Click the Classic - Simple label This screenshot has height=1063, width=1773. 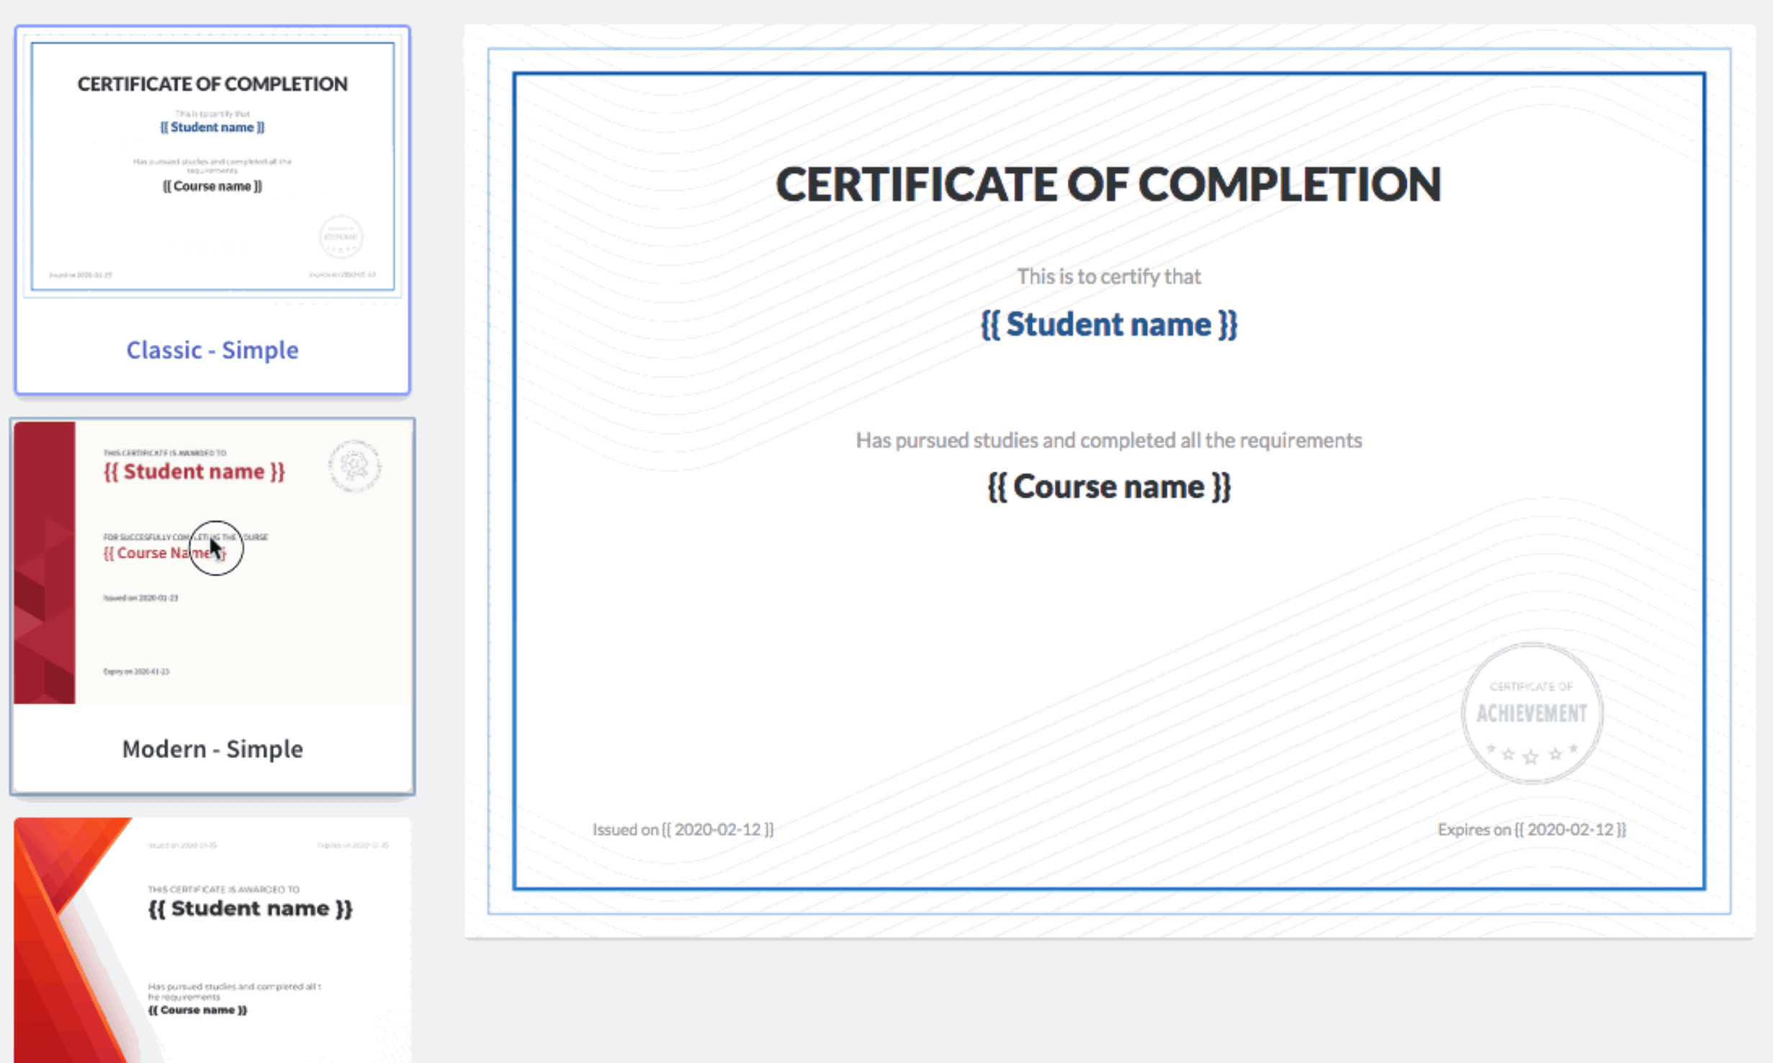coord(212,350)
